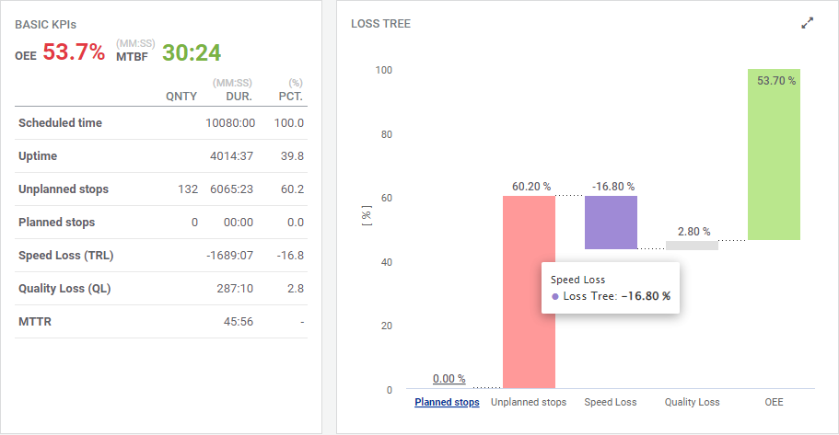The height and width of the screenshot is (435, 839).
Task: Click the red OEE 53.7% value
Action: pyautogui.click(x=74, y=52)
